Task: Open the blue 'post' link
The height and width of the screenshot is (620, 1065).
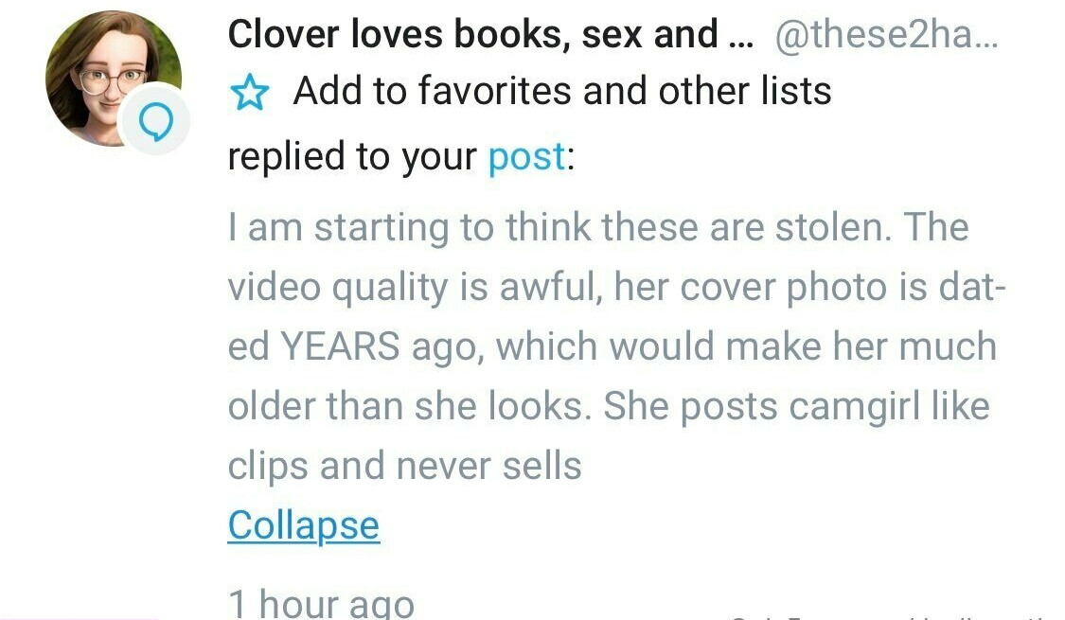Action: (526, 157)
